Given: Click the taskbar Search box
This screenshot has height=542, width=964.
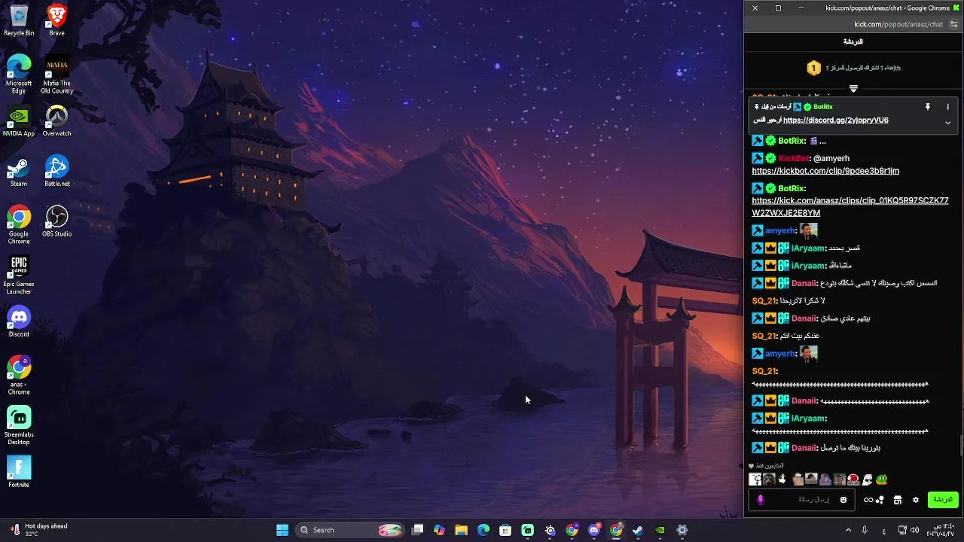Looking at the screenshot, I should point(350,530).
